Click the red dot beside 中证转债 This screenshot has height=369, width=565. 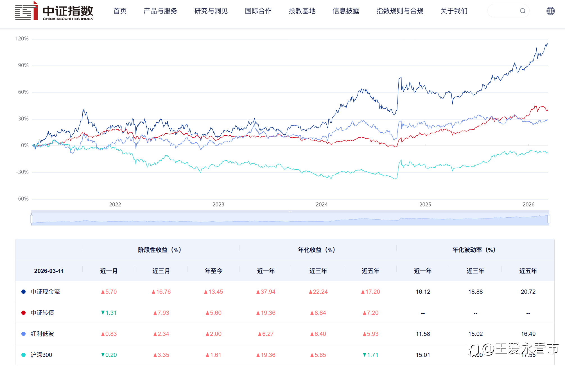24,313
